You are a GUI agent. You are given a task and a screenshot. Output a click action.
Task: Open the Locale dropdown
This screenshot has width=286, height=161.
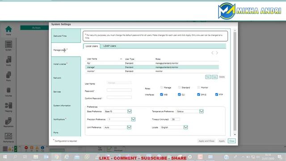(x=186, y=127)
